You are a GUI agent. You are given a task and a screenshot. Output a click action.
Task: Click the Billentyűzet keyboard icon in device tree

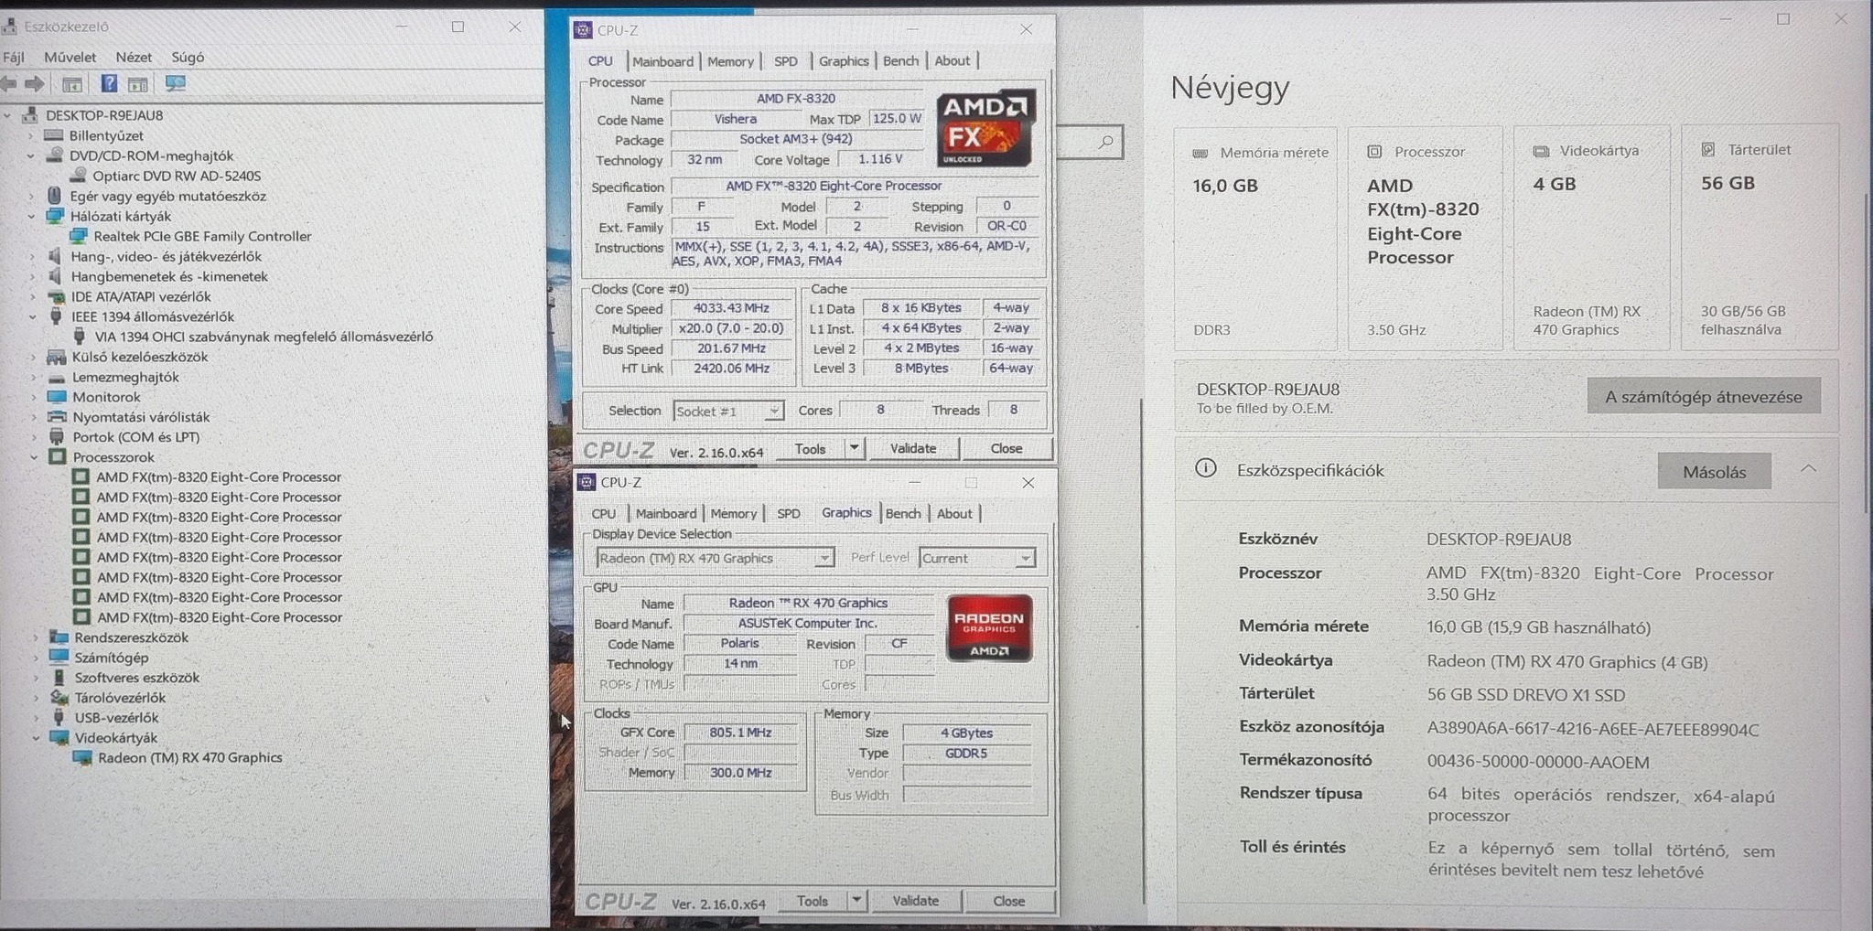[54, 135]
